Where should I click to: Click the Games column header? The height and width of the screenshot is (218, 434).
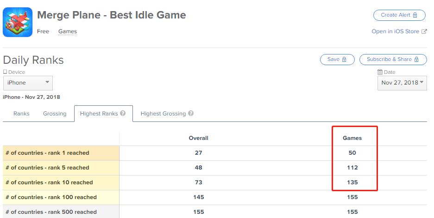[x=352, y=138]
